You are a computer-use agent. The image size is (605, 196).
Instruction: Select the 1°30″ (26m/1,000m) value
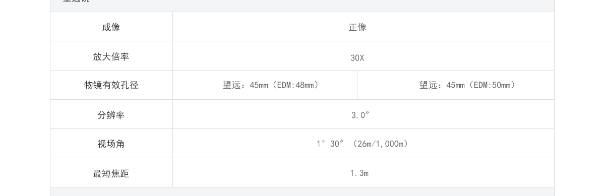pyautogui.click(x=364, y=144)
